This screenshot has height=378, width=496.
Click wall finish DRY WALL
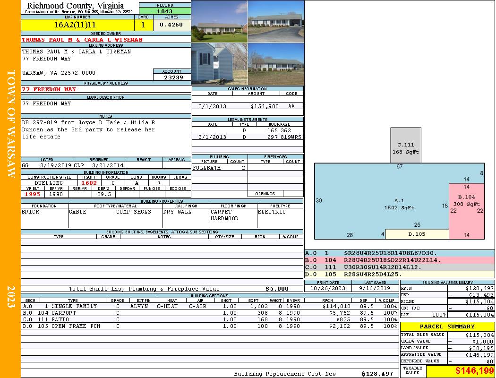click(x=177, y=212)
